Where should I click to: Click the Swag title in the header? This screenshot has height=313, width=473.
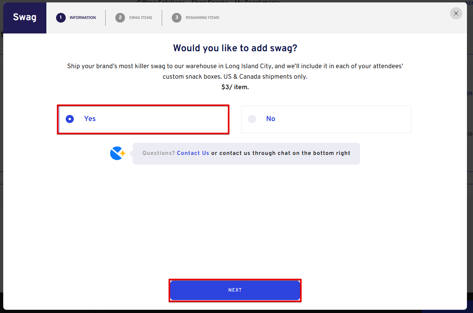click(25, 17)
